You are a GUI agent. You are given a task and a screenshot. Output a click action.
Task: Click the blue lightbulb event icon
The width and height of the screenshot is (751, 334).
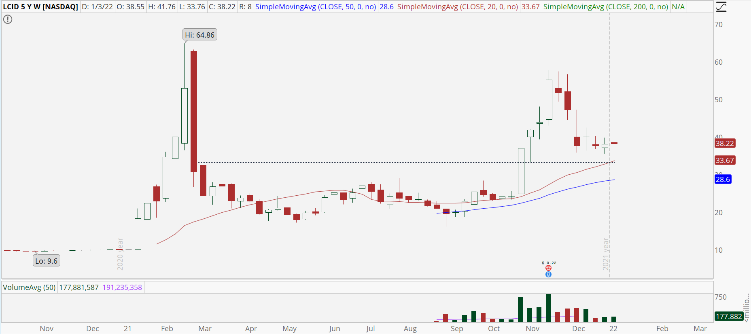pyautogui.click(x=548, y=275)
